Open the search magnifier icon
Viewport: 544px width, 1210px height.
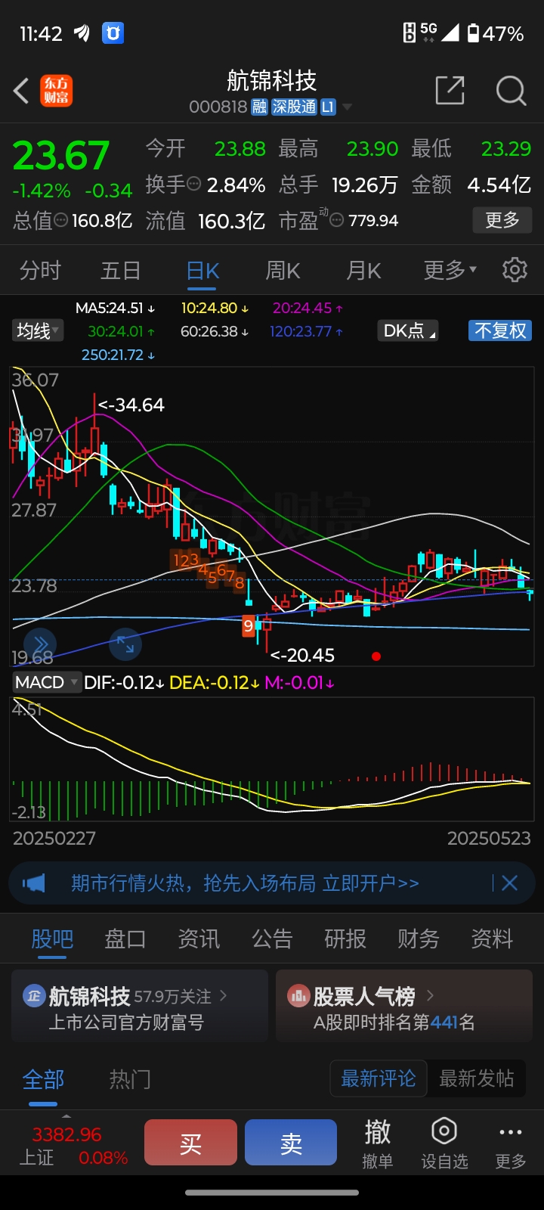pos(512,91)
